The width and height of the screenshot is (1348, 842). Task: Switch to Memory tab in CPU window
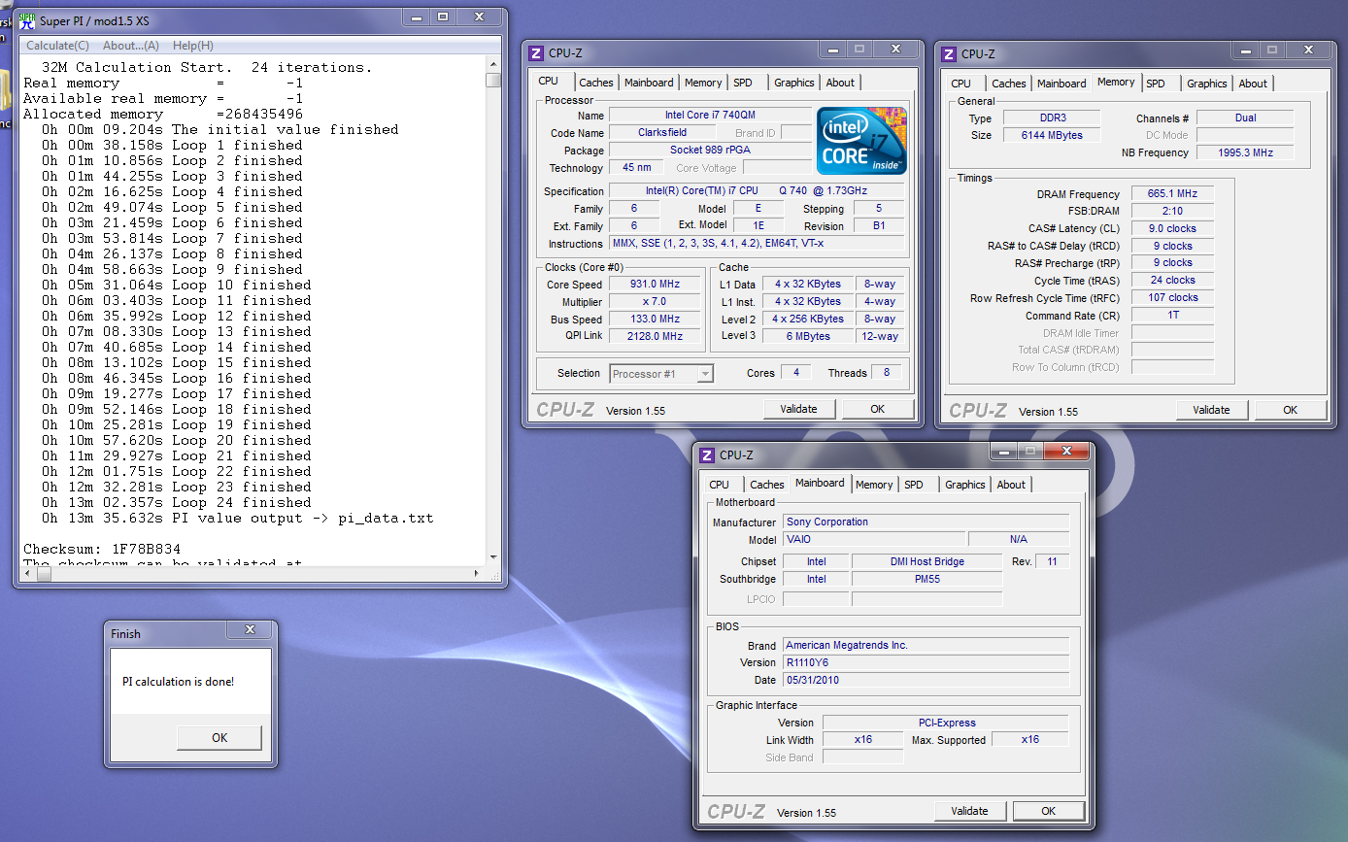(x=703, y=83)
